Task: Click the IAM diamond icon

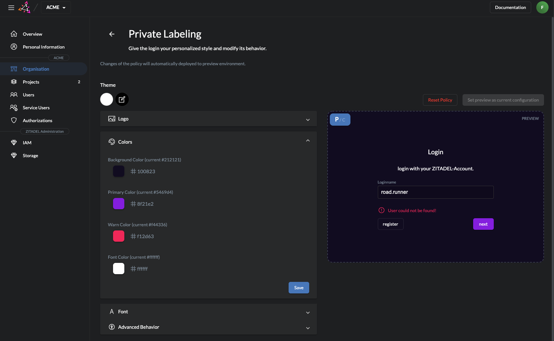Action: click(14, 142)
